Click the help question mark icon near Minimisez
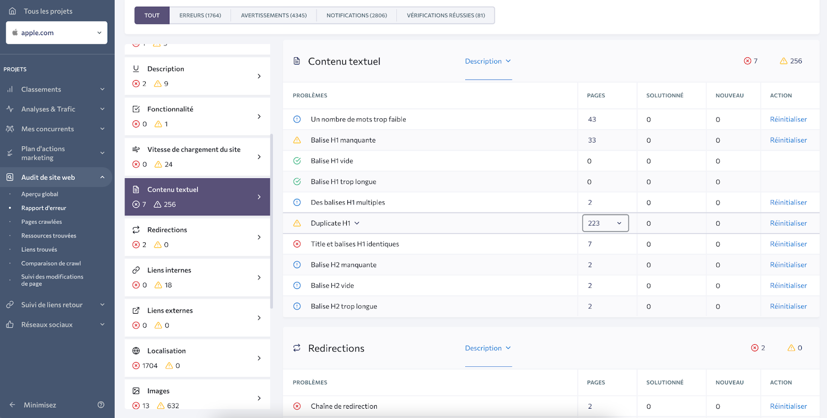The height and width of the screenshot is (418, 827). [101, 405]
